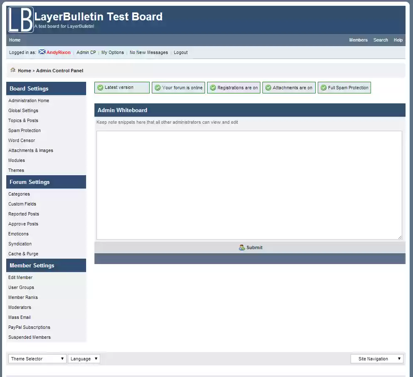
Task: Click the LB logo icon
Action: click(x=20, y=20)
